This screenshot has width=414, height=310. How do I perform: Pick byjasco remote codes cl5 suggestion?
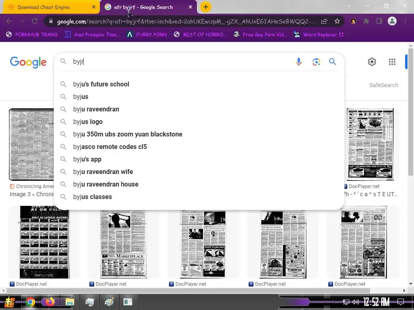[199, 147]
